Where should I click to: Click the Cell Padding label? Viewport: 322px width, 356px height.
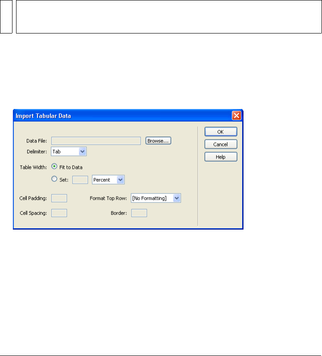pyautogui.click(x=33, y=198)
